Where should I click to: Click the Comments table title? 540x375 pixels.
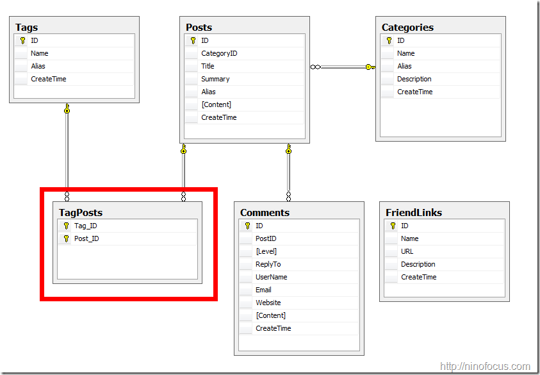click(265, 212)
